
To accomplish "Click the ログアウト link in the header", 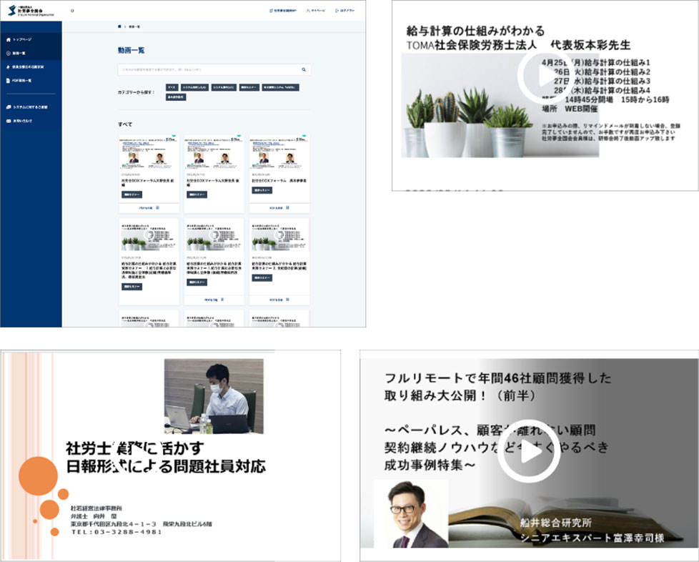I will (344, 11).
